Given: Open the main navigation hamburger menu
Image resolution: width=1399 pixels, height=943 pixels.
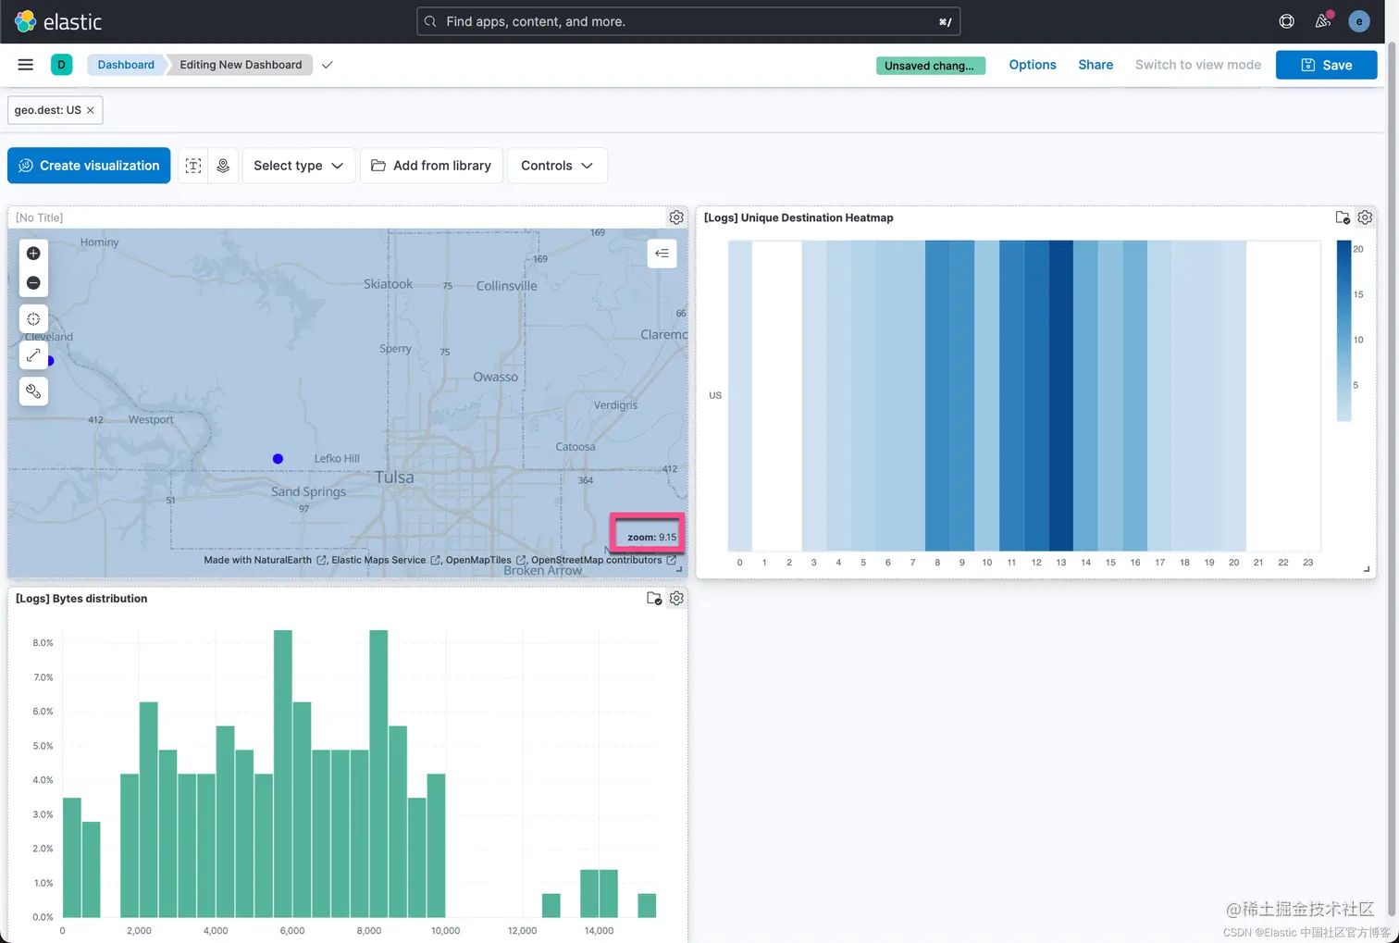Looking at the screenshot, I should point(26,65).
